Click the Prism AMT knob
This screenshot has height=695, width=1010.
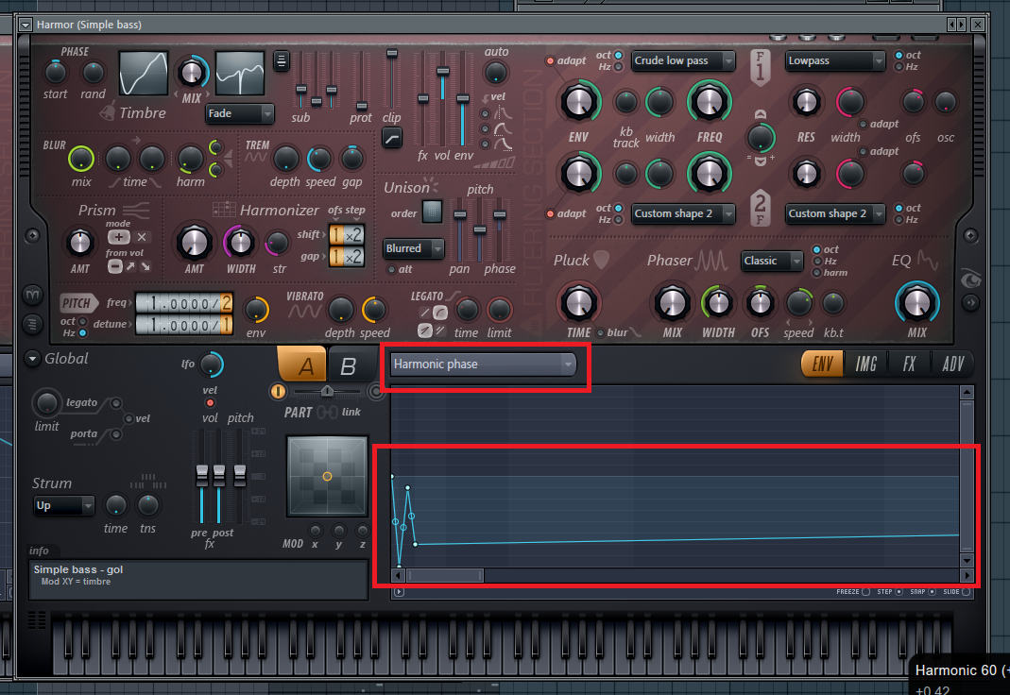coord(80,243)
